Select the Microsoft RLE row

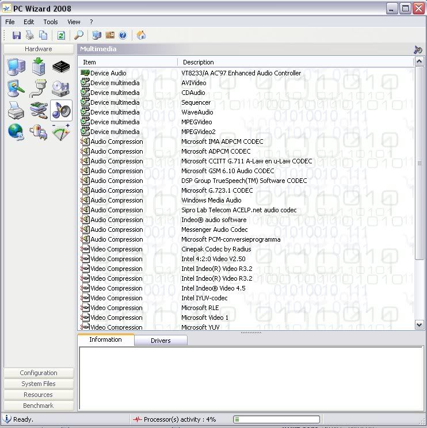247,308
